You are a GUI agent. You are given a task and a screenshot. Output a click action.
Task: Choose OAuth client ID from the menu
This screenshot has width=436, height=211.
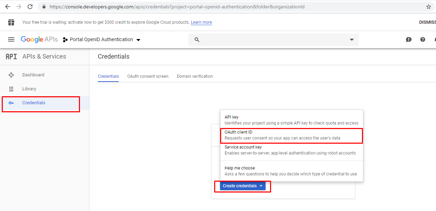click(292, 135)
